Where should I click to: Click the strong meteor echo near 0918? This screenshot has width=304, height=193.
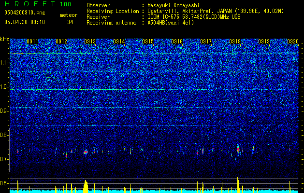coord(238,149)
